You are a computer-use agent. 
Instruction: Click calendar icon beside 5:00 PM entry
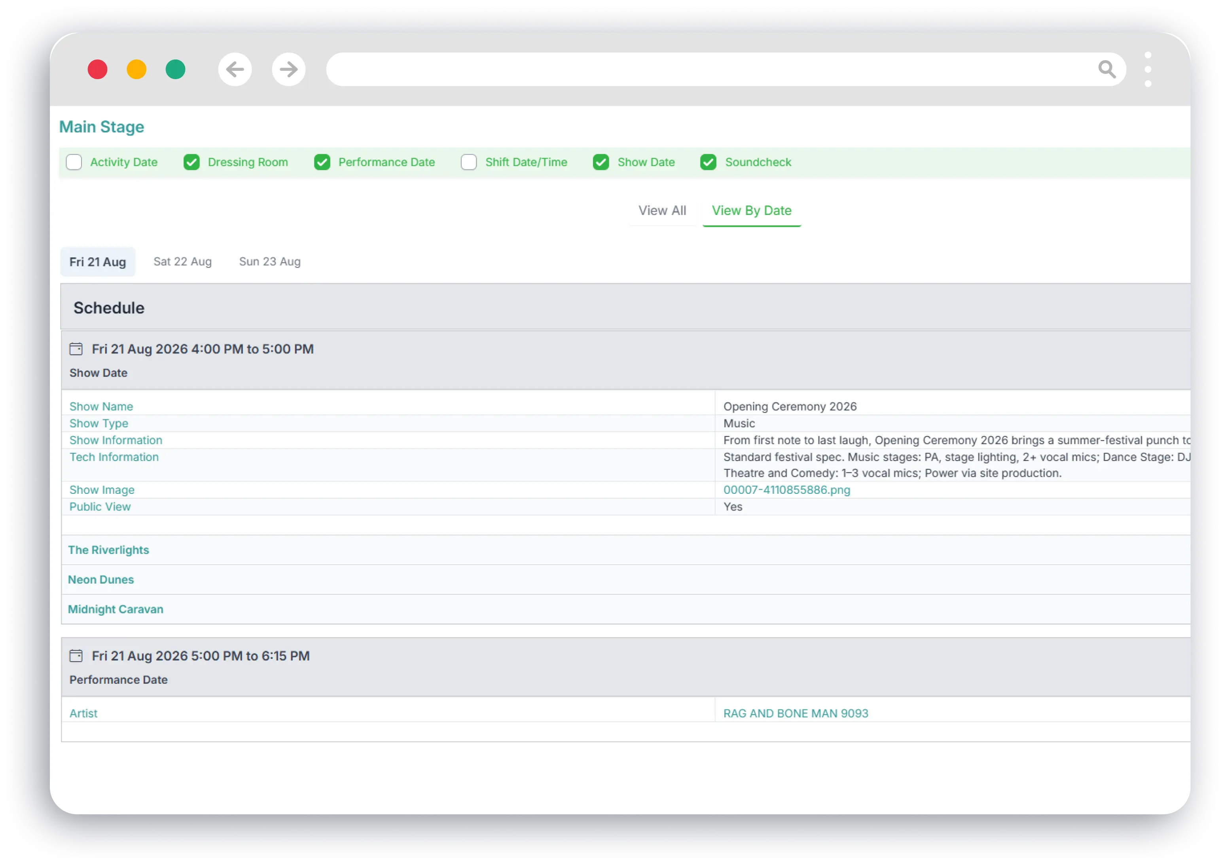(x=76, y=655)
